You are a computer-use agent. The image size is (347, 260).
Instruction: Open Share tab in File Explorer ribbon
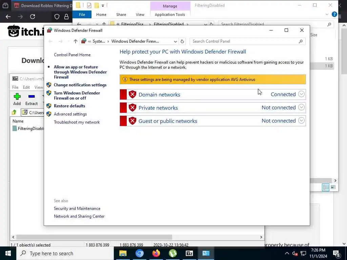pos(121,15)
